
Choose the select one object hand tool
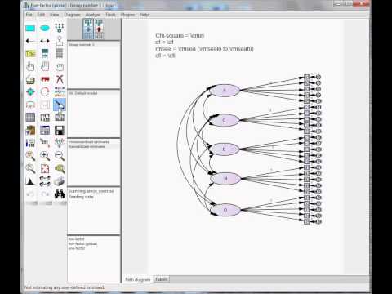click(x=30, y=66)
